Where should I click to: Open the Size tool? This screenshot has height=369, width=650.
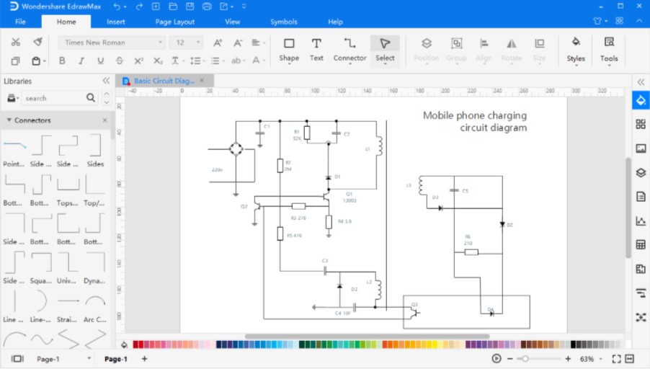[539, 50]
